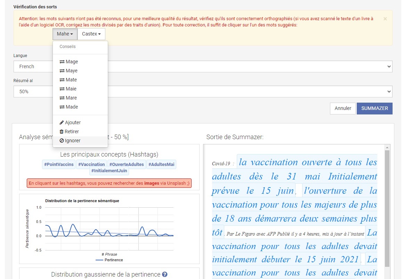Replace with suggestion Mage
Screen dimensions: 411x279
click(x=80, y=62)
